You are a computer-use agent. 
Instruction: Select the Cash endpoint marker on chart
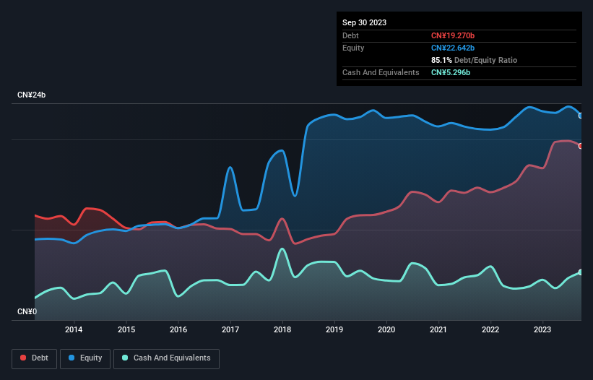tap(581, 272)
